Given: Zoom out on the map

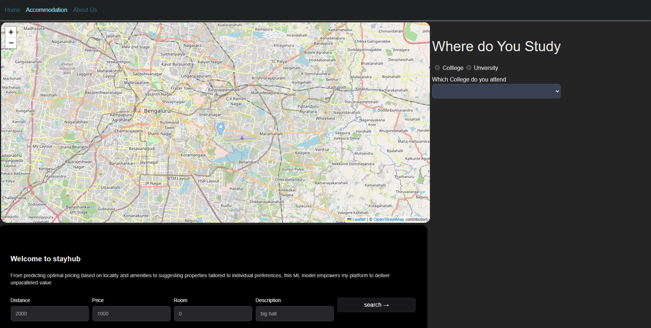Looking at the screenshot, I should tap(11, 43).
